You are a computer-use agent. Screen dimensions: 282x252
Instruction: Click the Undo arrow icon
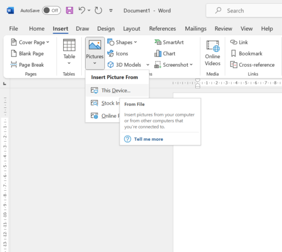coord(82,10)
